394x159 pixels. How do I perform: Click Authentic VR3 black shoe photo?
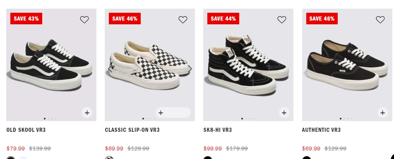(x=347, y=65)
